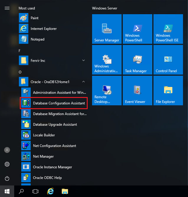This screenshot has height=197, width=188.
Task: Launch Locale Builder icon
Action: click(x=26, y=135)
